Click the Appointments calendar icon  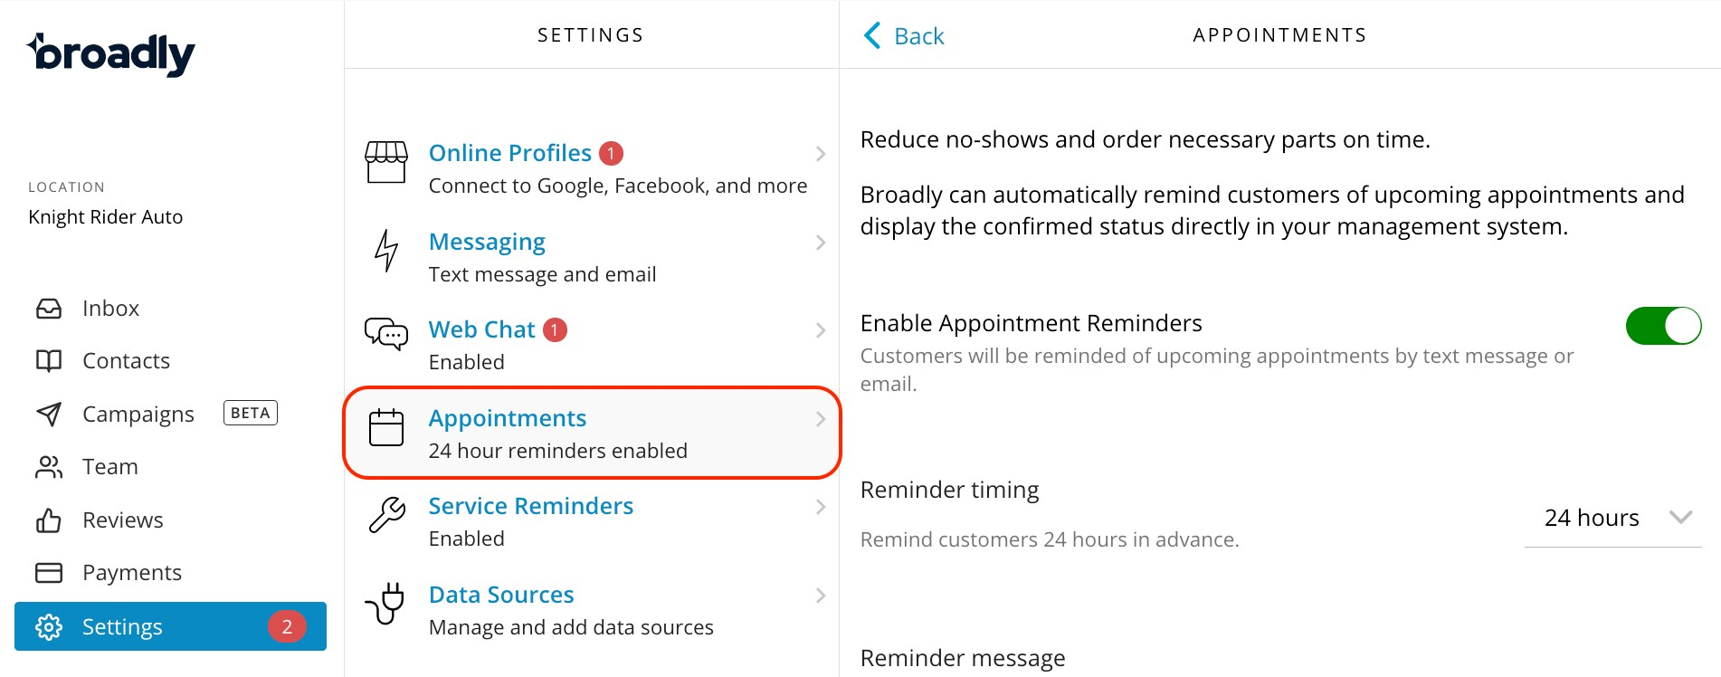(386, 428)
